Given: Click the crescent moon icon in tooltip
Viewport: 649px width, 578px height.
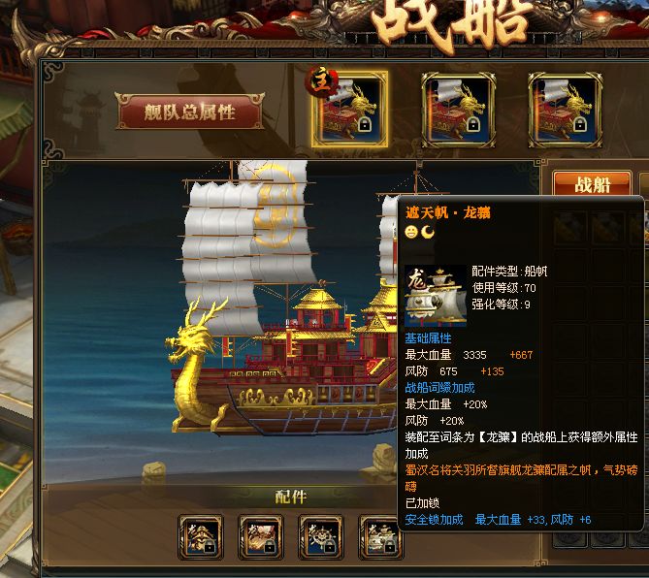Looking at the screenshot, I should [x=428, y=232].
